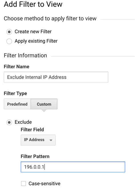Select the Exclude radio button
This screenshot has height=192, width=135.
click(x=9, y=122)
